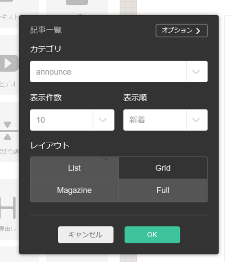Click the 新着 value in 表示順 field

pos(137,120)
